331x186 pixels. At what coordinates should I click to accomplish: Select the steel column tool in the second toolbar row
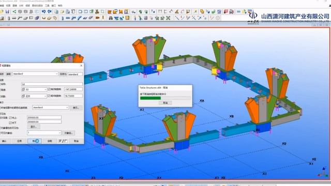click(x=9, y=18)
